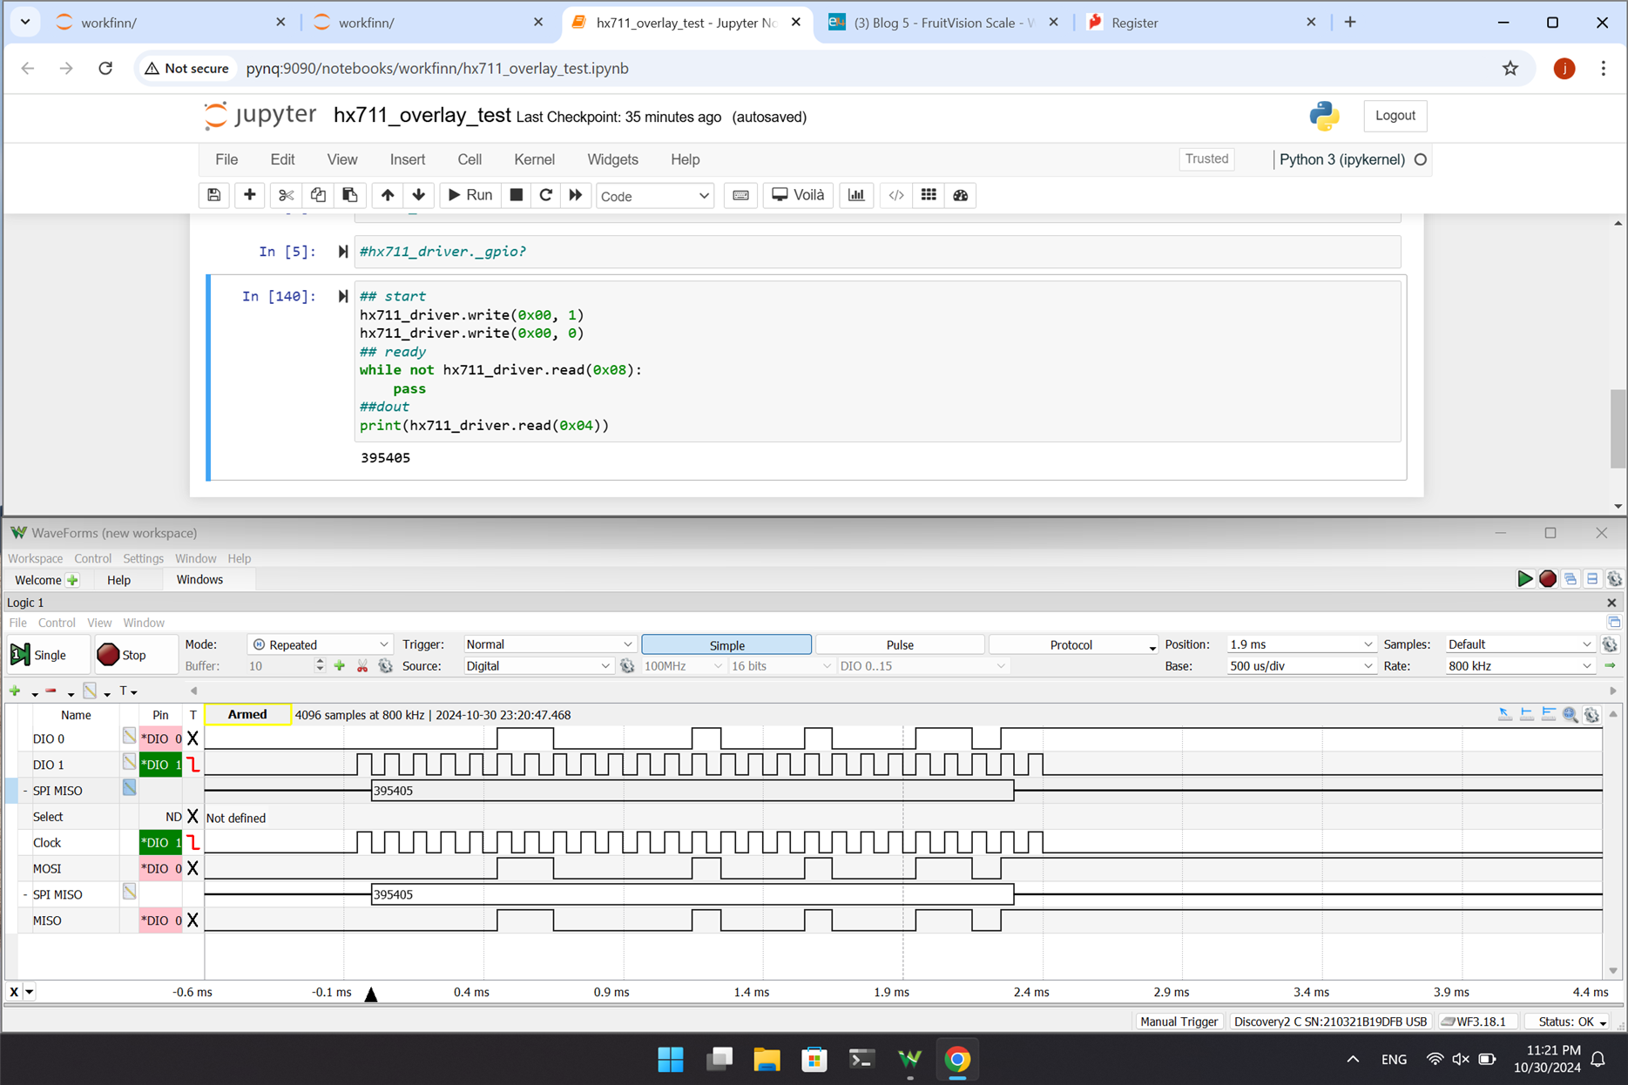Open the Position 1.9 ms dropdown
Image resolution: width=1628 pixels, height=1085 pixels.
[x=1300, y=644]
